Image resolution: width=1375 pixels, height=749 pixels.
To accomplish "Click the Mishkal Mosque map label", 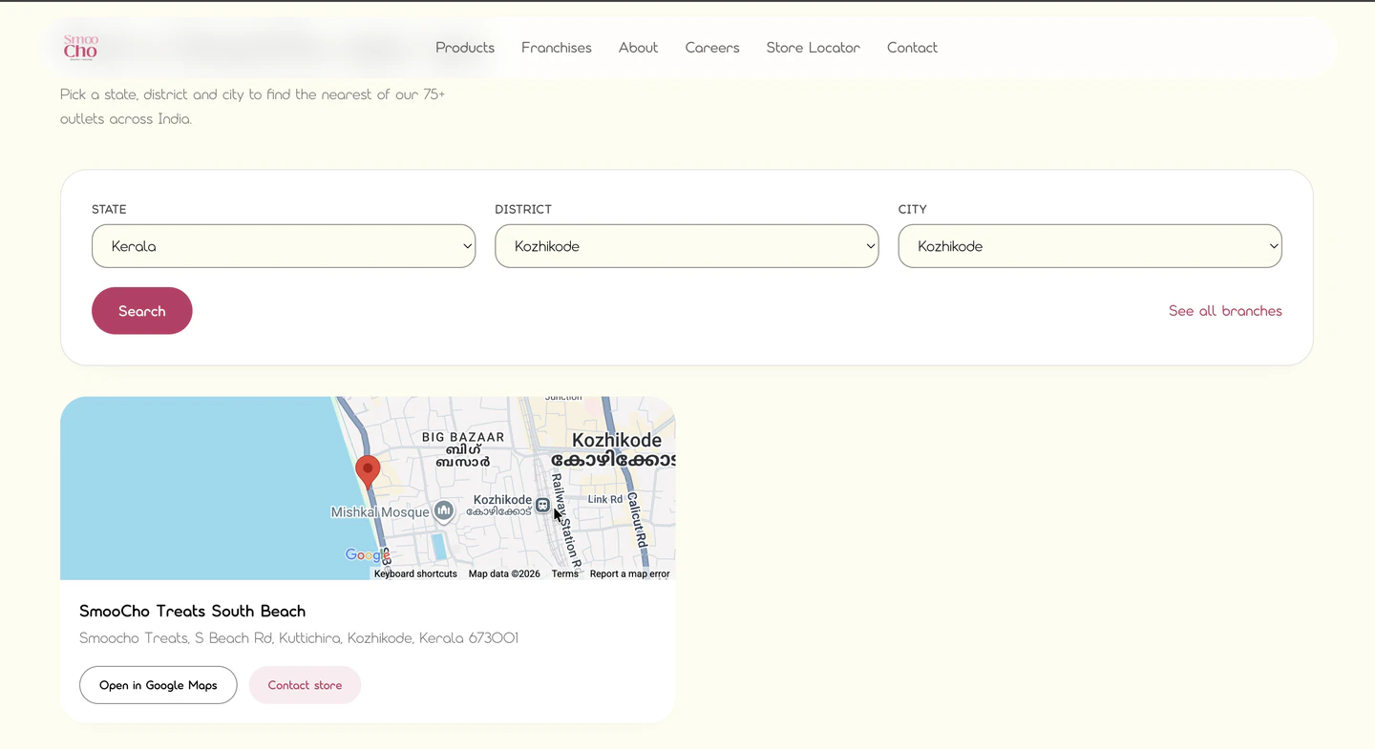I will click(380, 512).
